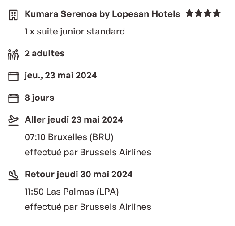
Task: Click the calendar icon beside 8 jours
Action: [13, 98]
